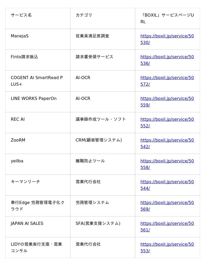210x266 pixels.
Task: Click the 労務管理システム category cell
Action: coord(92,203)
